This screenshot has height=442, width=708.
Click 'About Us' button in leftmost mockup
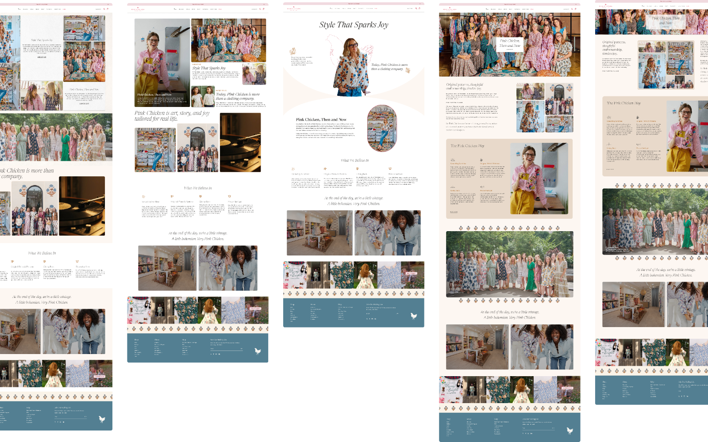tap(41, 57)
